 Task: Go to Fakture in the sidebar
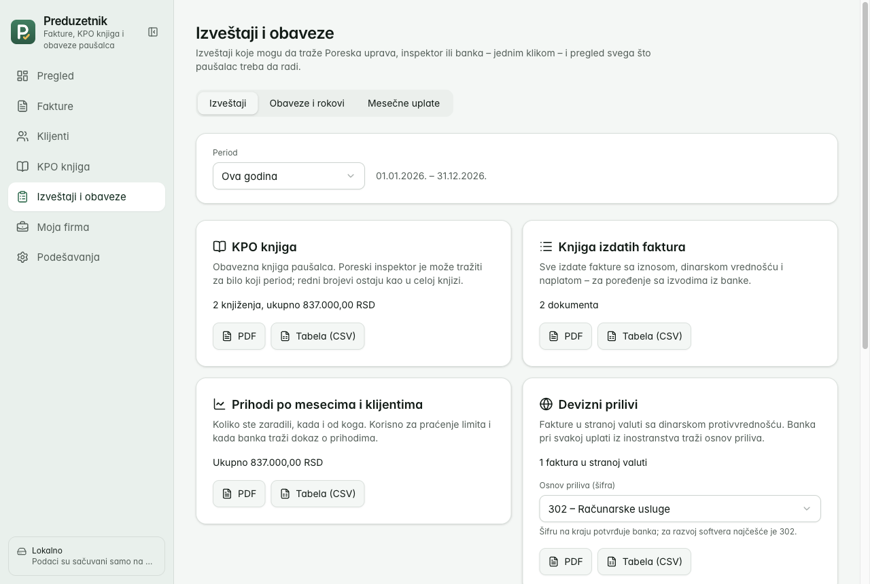(86, 106)
